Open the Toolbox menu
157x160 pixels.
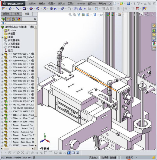point(81,4)
